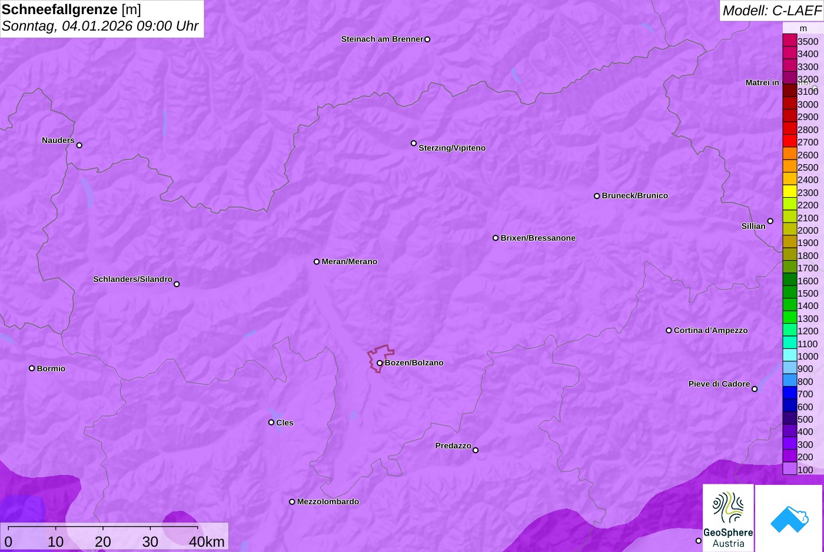Image resolution: width=824 pixels, height=552 pixels.
Task: Select the Brixen/Bressanone marker dot
Action: tap(496, 238)
